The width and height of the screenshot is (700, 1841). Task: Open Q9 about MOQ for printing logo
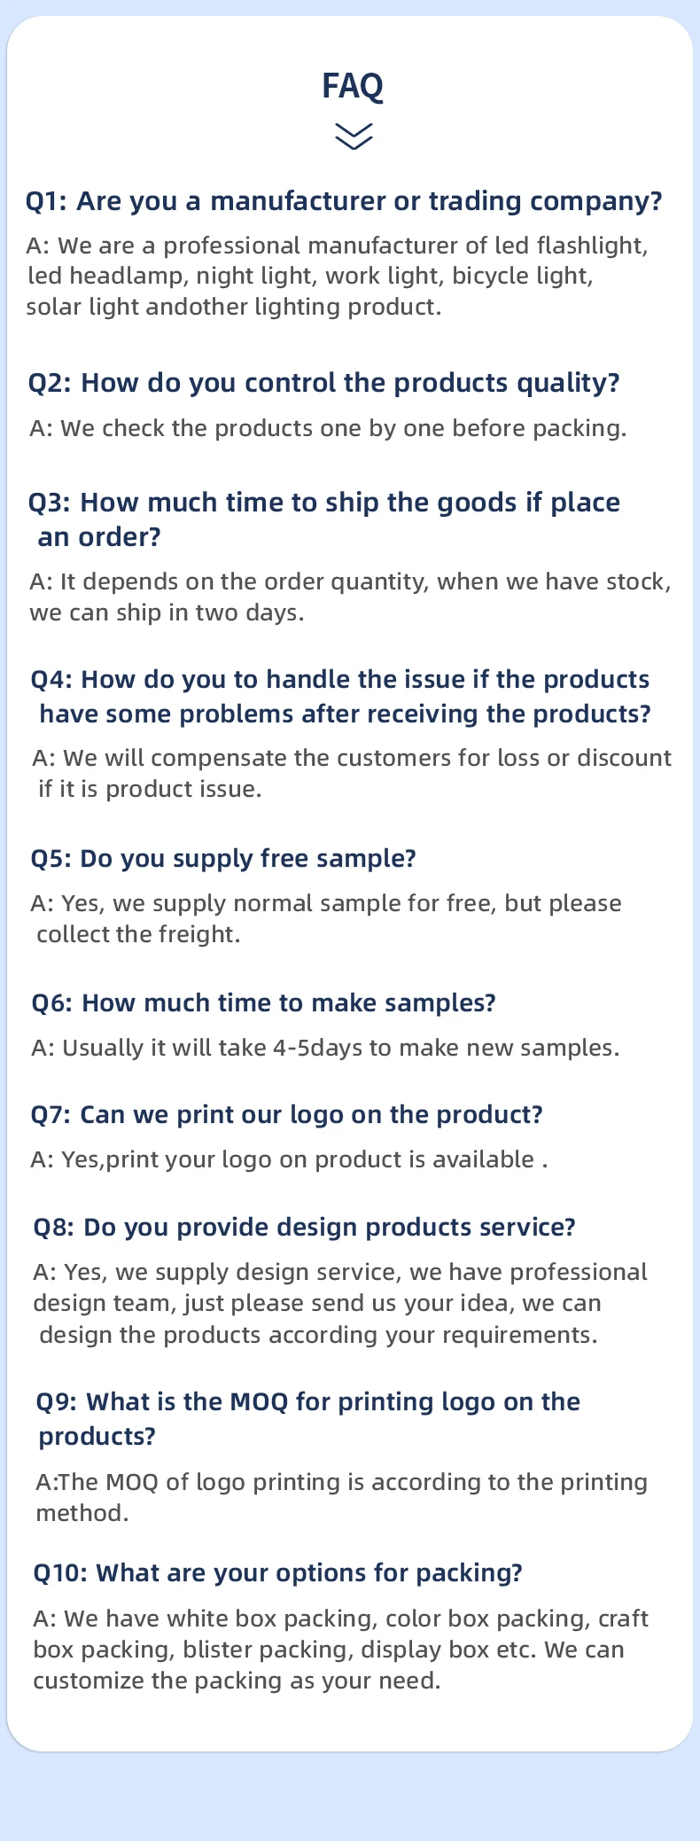click(308, 1419)
